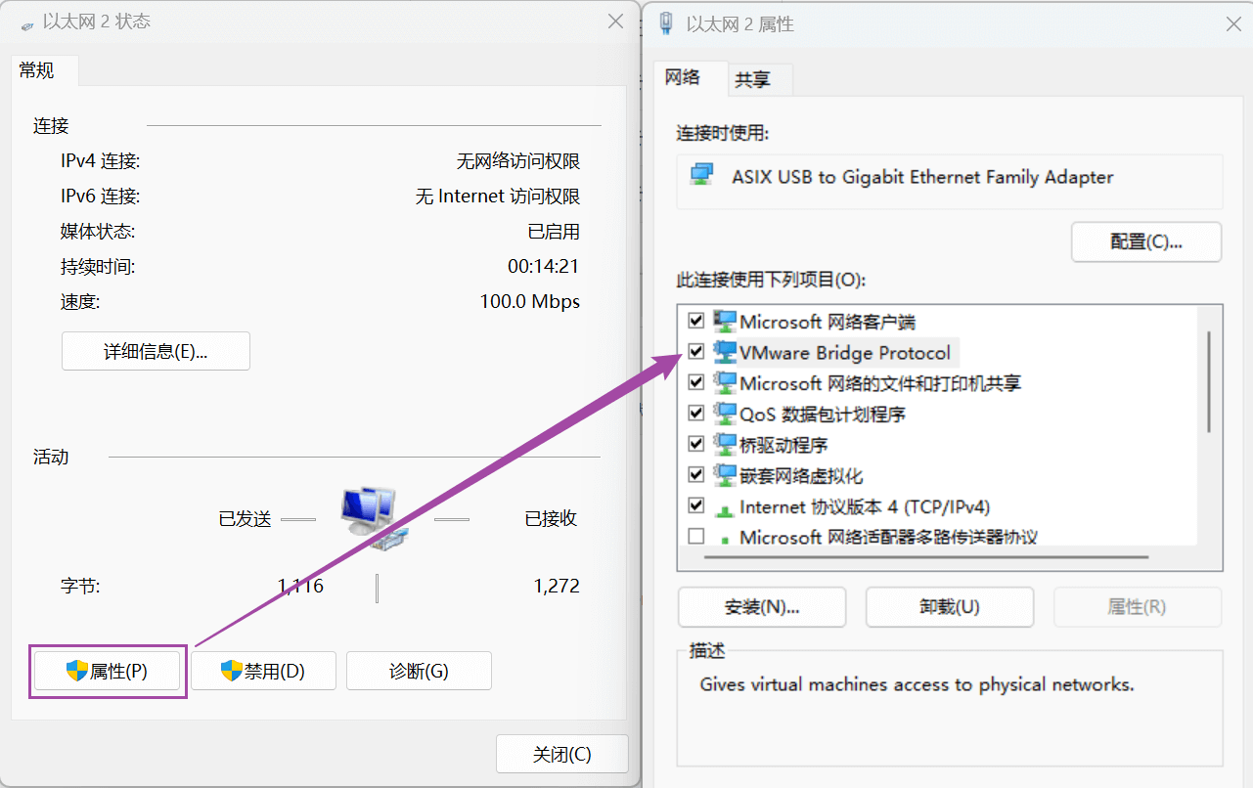Click the horizontal scrollbar below the items list
1253x788 pixels.
click(925, 558)
